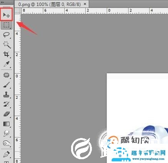
Task: Pick the Magic Wand tool
Action: coord(7,45)
